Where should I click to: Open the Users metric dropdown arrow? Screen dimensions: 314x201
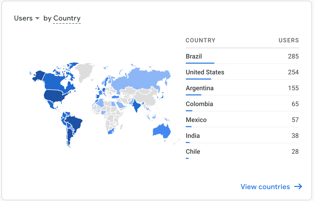tap(37, 18)
